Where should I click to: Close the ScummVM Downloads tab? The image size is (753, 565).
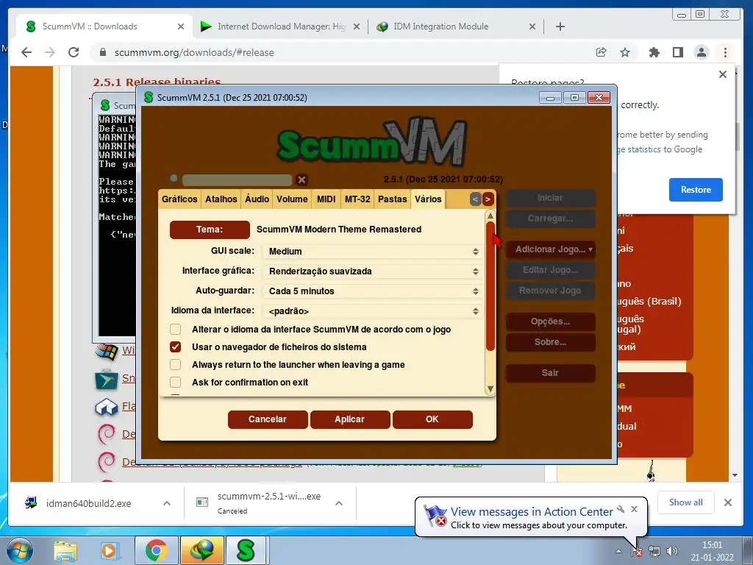click(181, 26)
